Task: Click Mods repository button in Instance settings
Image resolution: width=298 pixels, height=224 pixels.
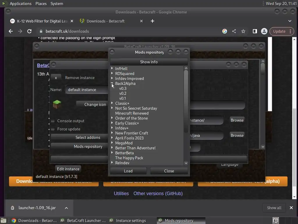Action: point(79,146)
